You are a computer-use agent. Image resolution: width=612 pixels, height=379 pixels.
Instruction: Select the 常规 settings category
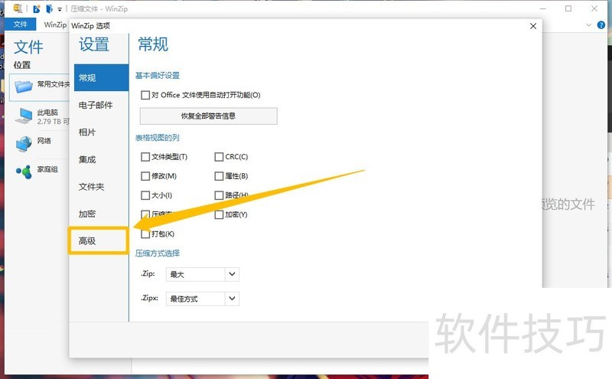click(101, 78)
